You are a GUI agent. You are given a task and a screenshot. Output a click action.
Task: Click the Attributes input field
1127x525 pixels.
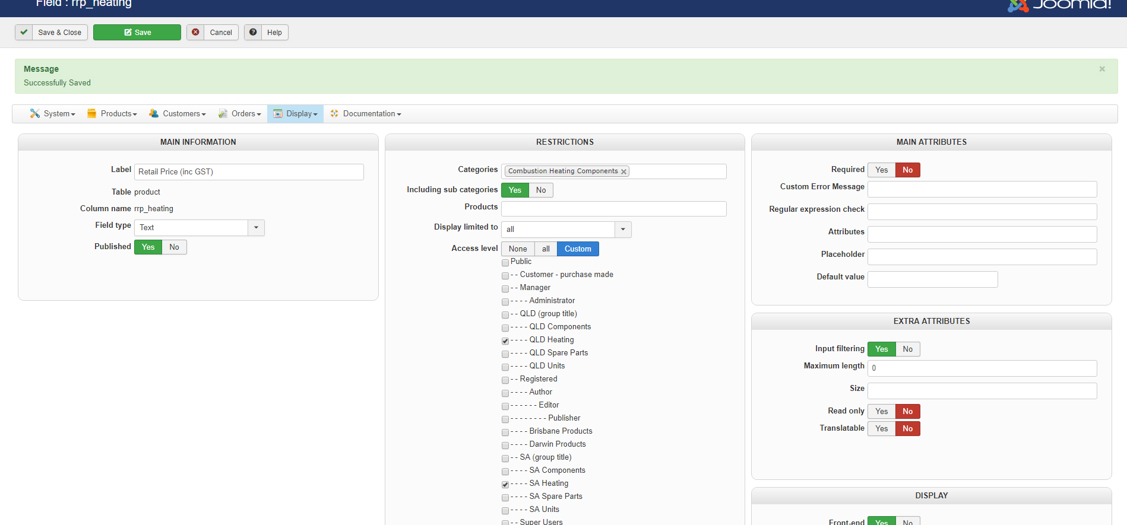click(x=982, y=234)
